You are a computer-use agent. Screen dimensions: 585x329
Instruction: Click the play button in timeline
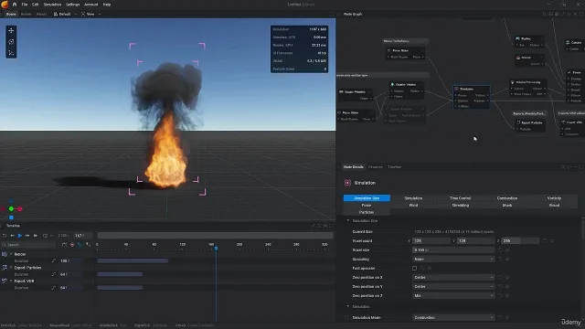pyautogui.click(x=20, y=236)
